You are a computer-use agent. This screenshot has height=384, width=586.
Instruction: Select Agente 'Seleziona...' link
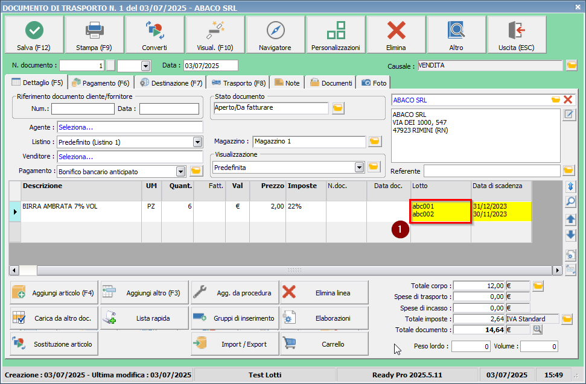[76, 127]
